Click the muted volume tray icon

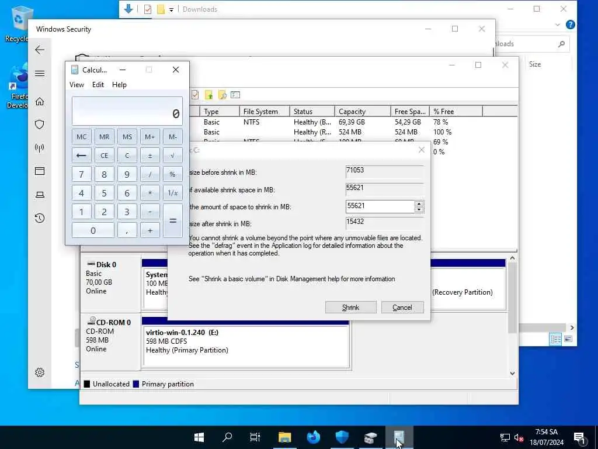tap(519, 437)
